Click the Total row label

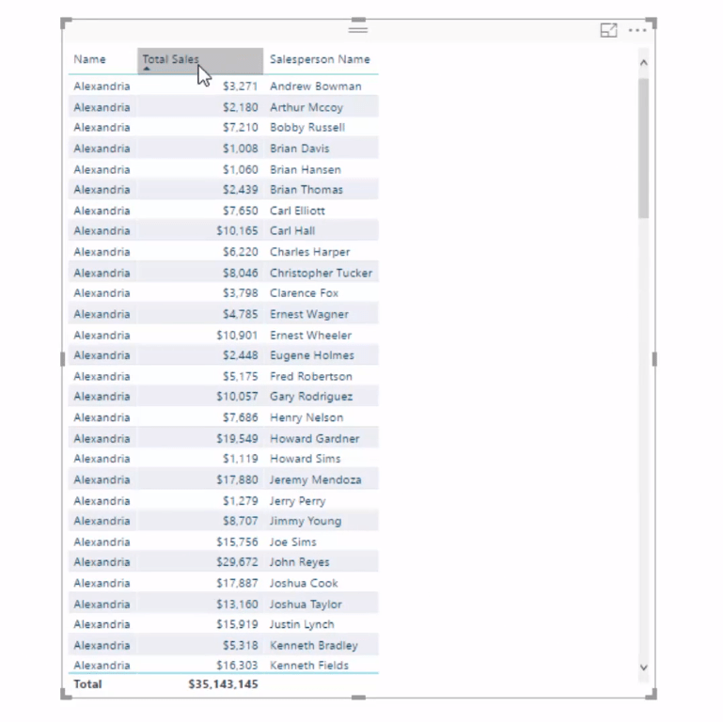click(87, 684)
